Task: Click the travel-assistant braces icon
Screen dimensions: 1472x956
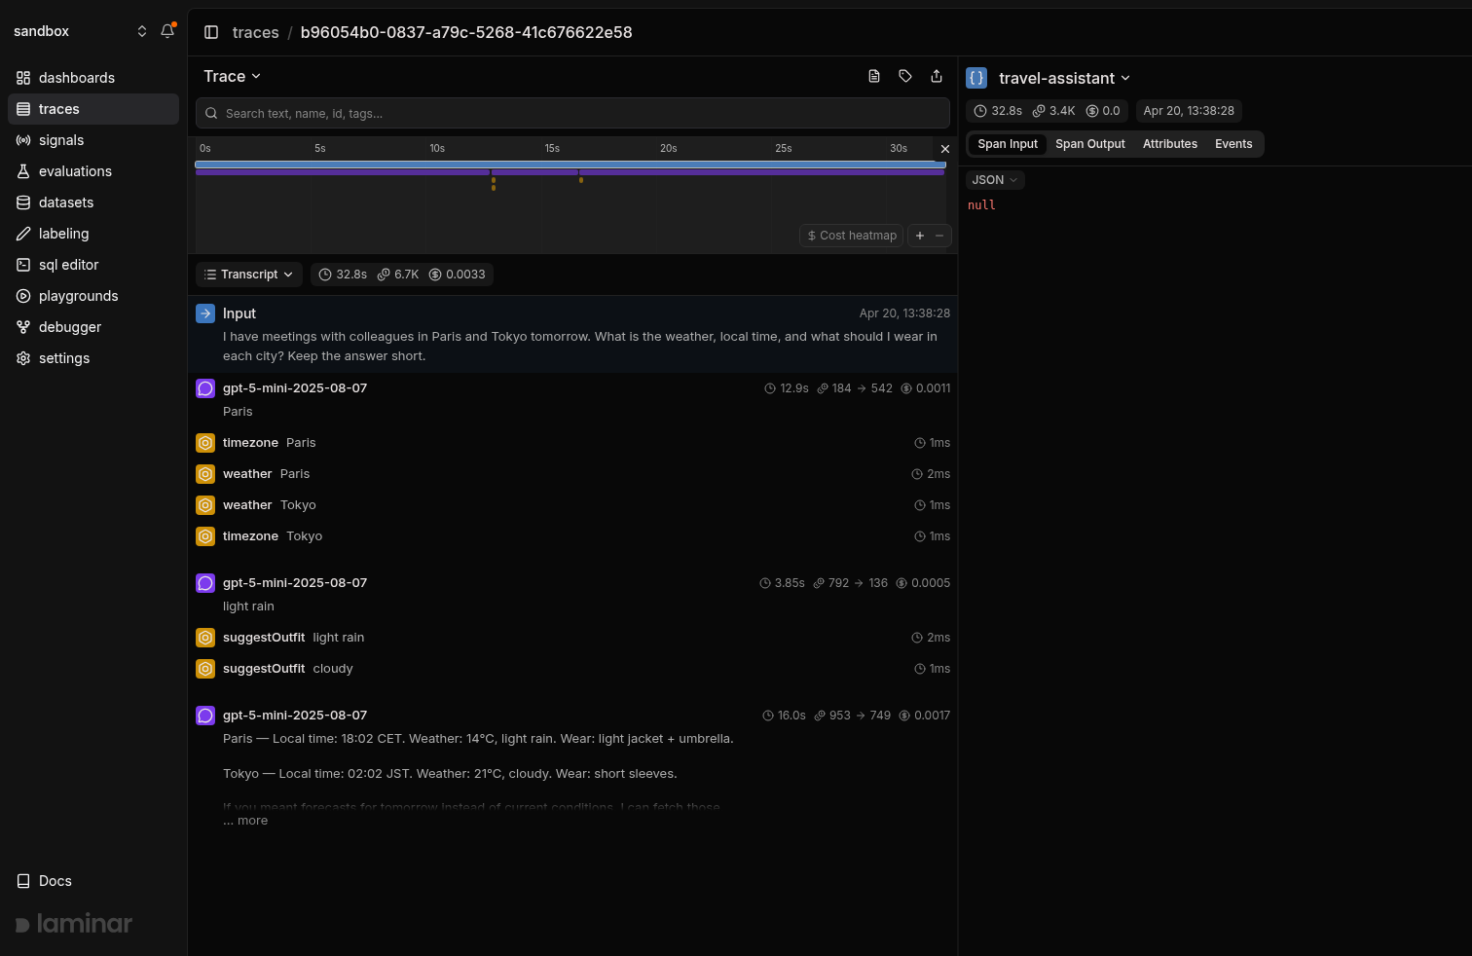Action: click(976, 78)
